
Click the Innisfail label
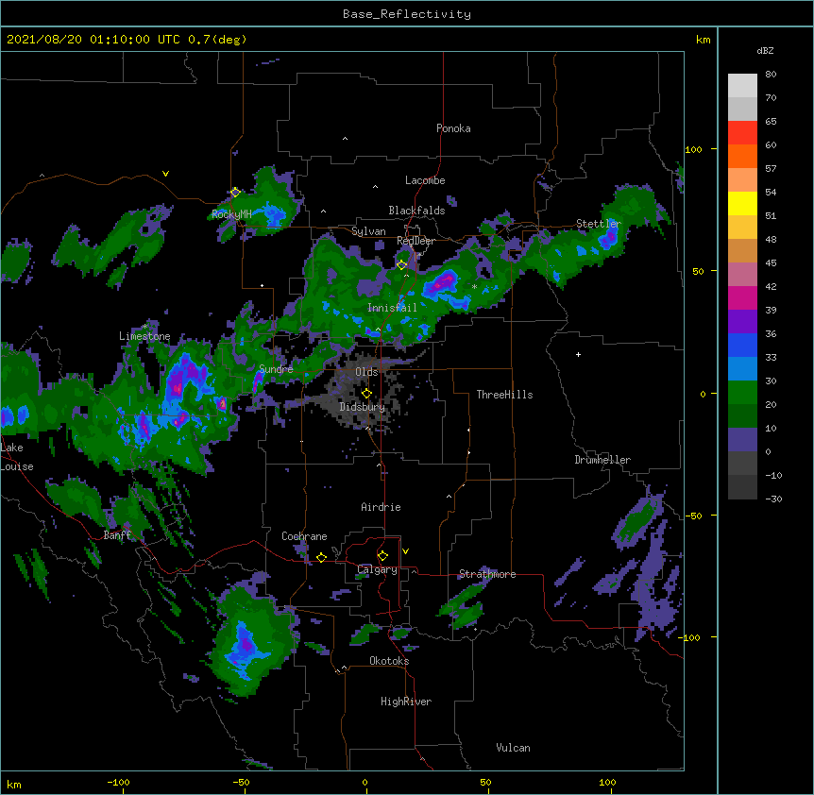click(x=392, y=308)
